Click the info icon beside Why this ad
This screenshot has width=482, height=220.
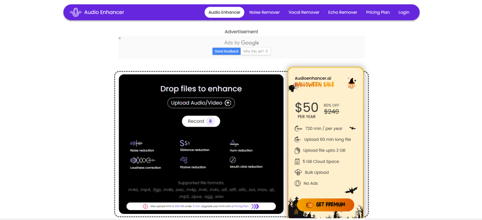coord(266,51)
